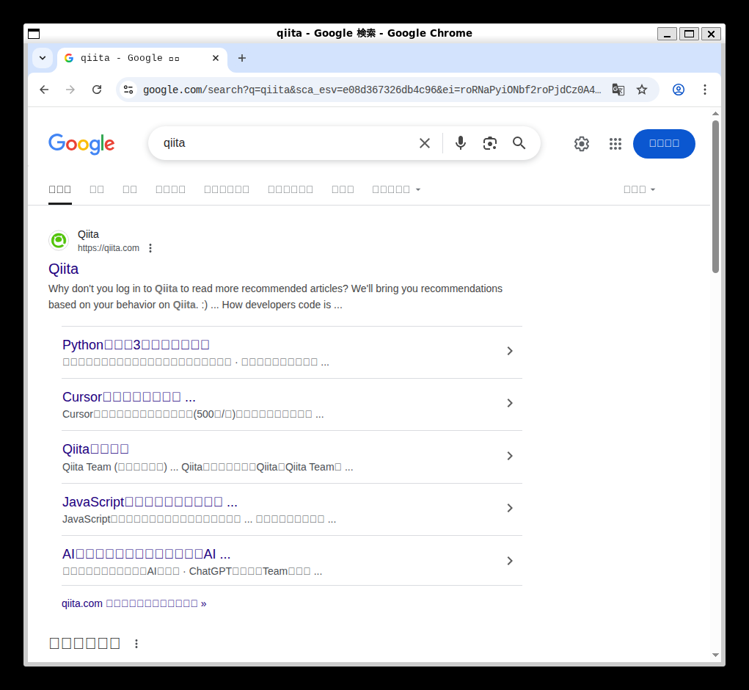Reload the page with the refresh icon
Screen dimensions: 749x690
pos(97,90)
